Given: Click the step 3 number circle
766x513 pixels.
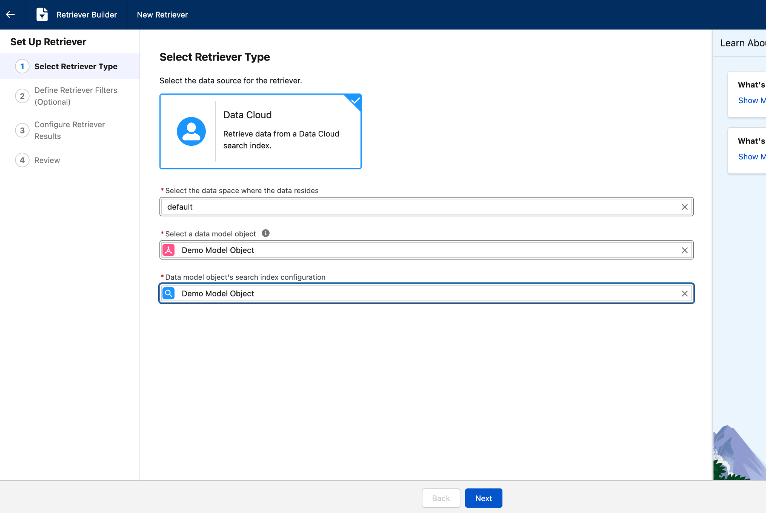Looking at the screenshot, I should coord(22,130).
